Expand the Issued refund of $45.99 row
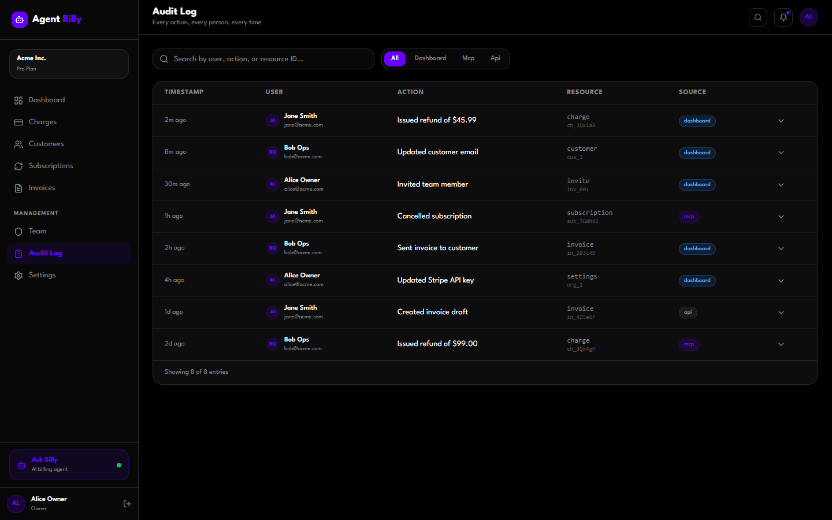The image size is (832, 520). click(x=781, y=121)
